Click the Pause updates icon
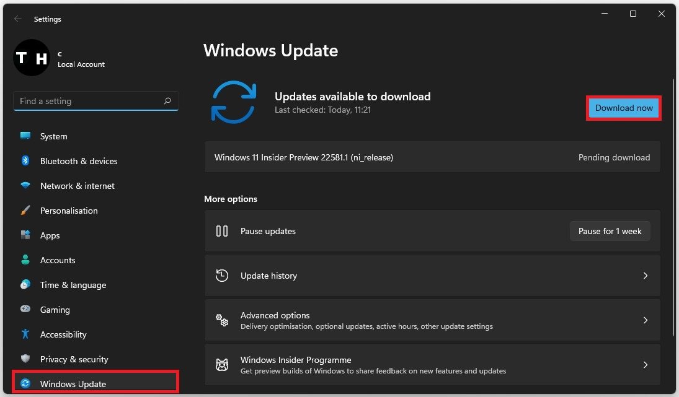Viewport: 679px width, 397px height. pyautogui.click(x=222, y=231)
